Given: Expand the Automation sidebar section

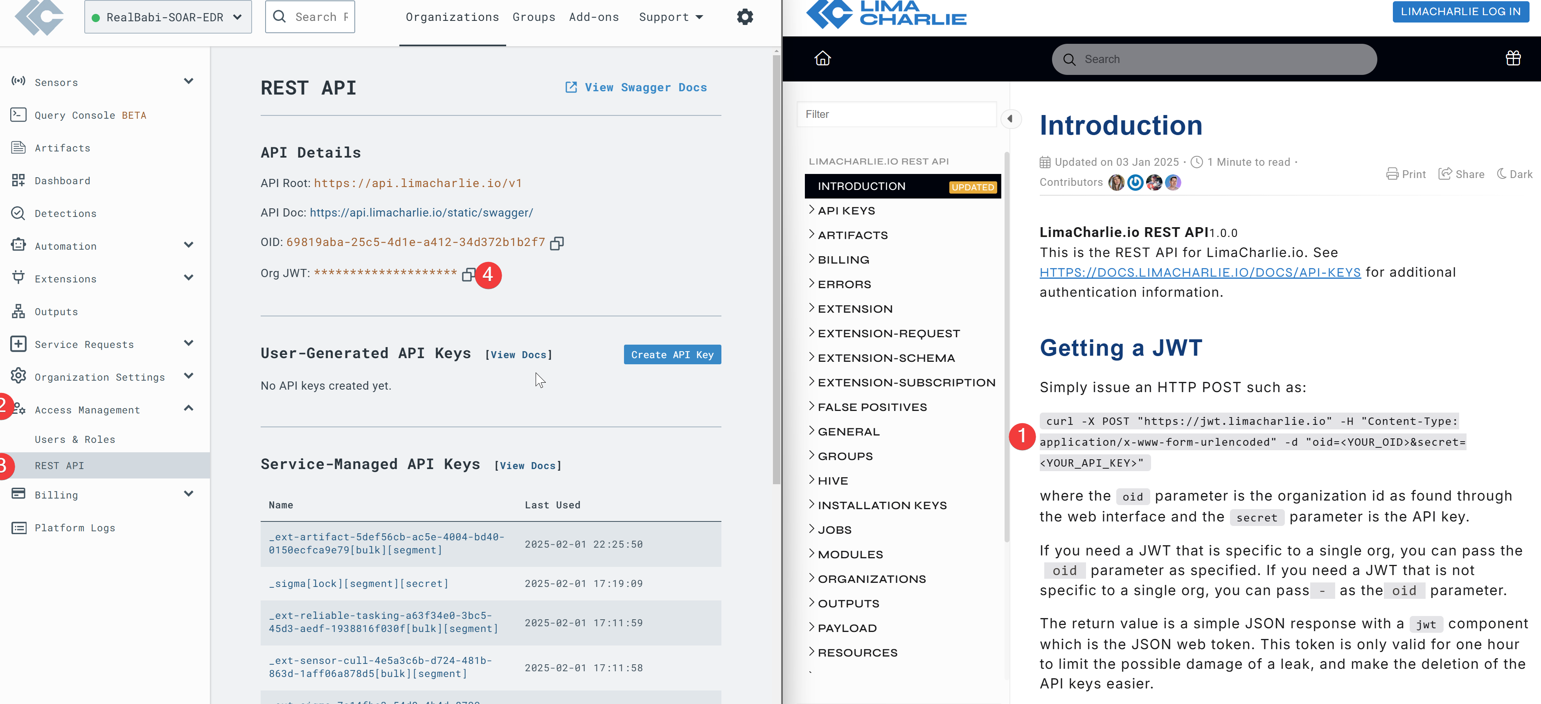Looking at the screenshot, I should tap(189, 245).
